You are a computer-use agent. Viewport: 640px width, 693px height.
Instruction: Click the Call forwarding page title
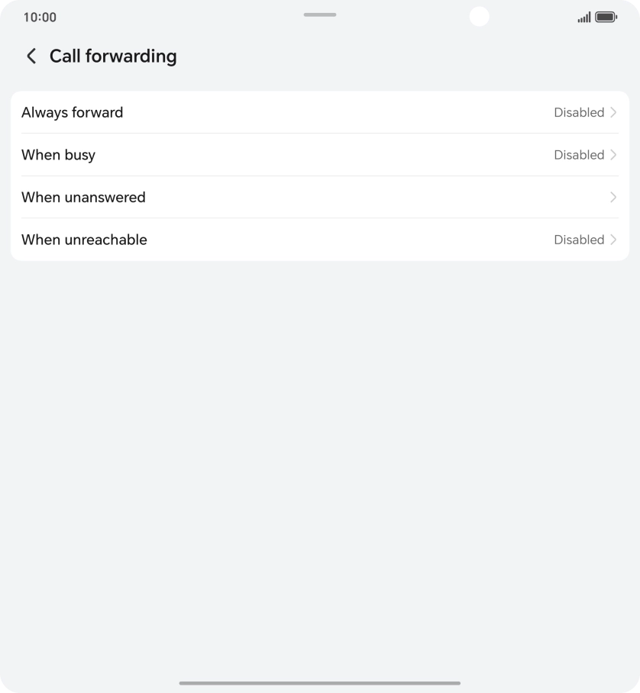113,56
